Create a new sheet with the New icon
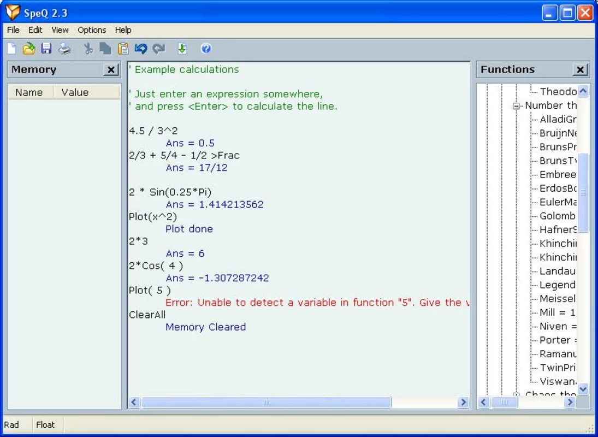The width and height of the screenshot is (598, 437). [12, 49]
